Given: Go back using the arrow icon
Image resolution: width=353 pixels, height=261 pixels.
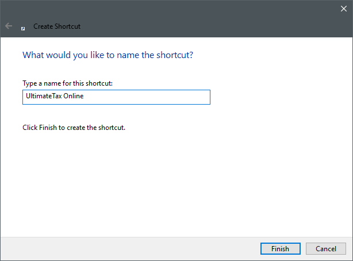Looking at the screenshot, I should pos(9,26).
